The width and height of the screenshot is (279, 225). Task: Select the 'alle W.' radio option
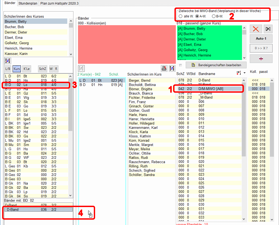(x=180, y=16)
